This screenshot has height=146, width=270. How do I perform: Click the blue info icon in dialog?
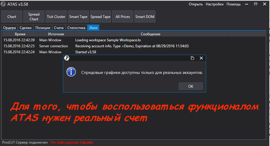71,72
